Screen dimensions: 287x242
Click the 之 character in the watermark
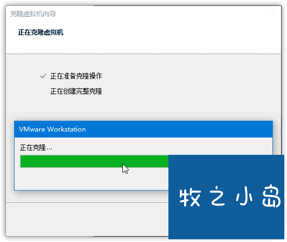[x=217, y=195]
